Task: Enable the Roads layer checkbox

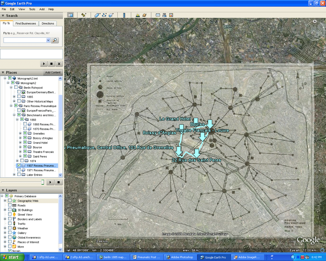Action: click(10, 205)
